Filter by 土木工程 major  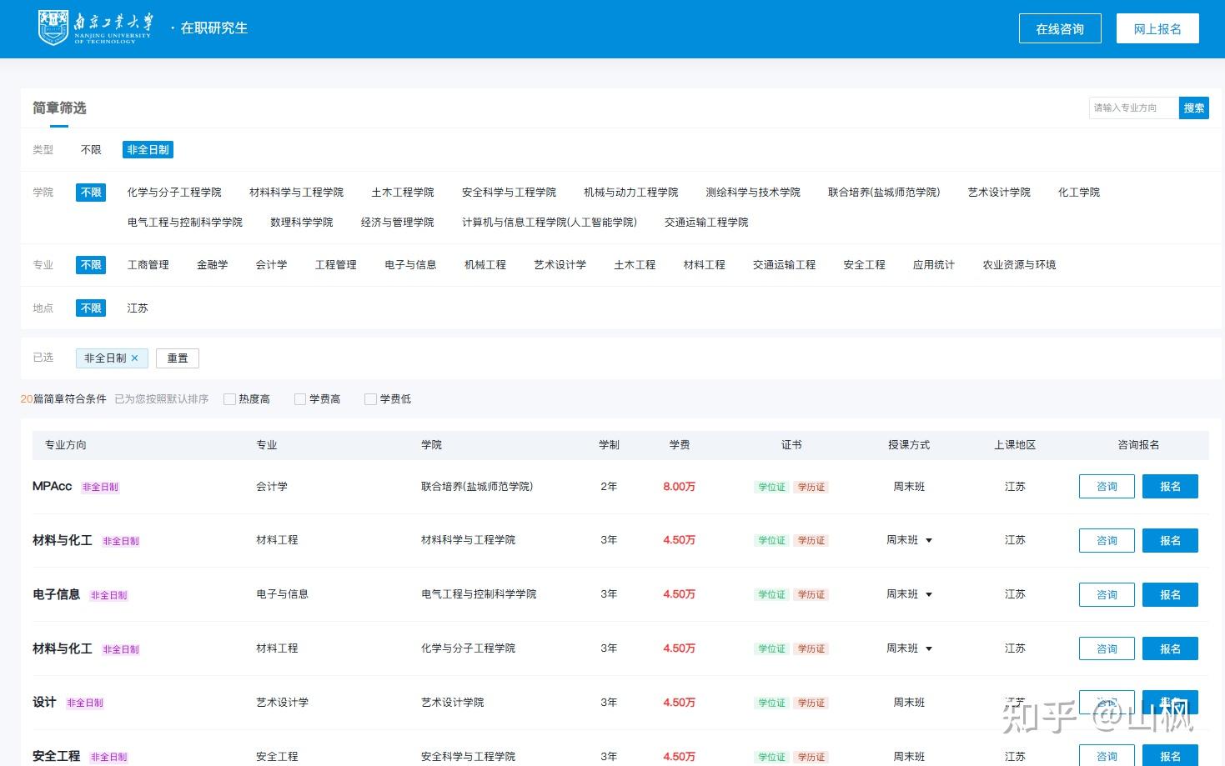635,265
